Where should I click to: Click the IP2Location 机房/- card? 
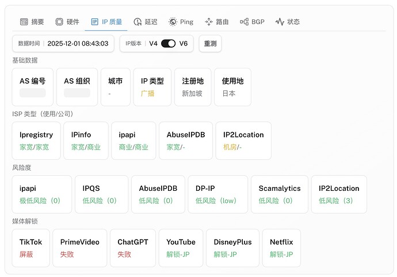coord(243,140)
